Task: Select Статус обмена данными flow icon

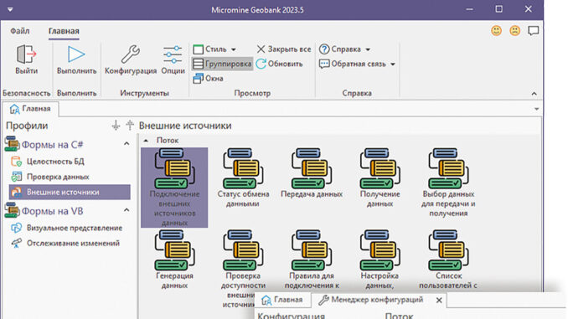Action: [x=243, y=168]
